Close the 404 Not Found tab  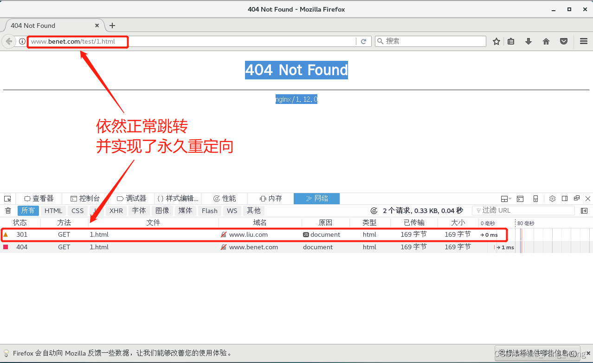point(97,26)
